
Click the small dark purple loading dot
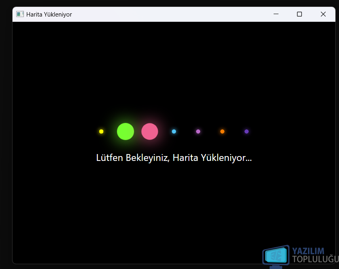pyautogui.click(x=247, y=131)
